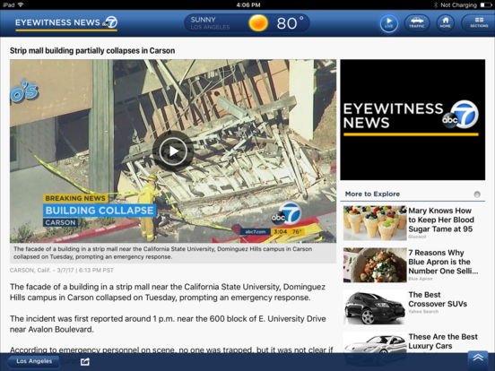Image resolution: width=495 pixels, height=371 pixels.
Task: Open the Los Angeles location button
Action: 34,361
